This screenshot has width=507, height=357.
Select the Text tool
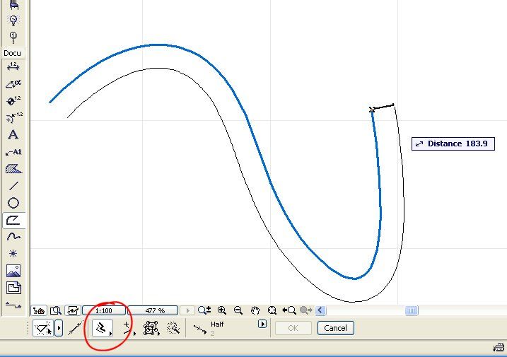point(13,134)
